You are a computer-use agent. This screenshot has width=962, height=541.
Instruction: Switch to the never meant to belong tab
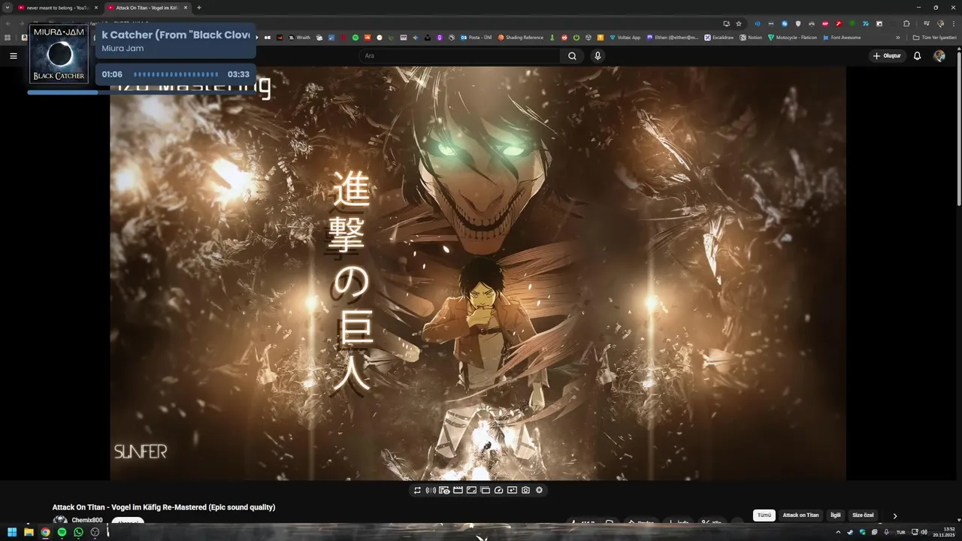click(x=57, y=8)
